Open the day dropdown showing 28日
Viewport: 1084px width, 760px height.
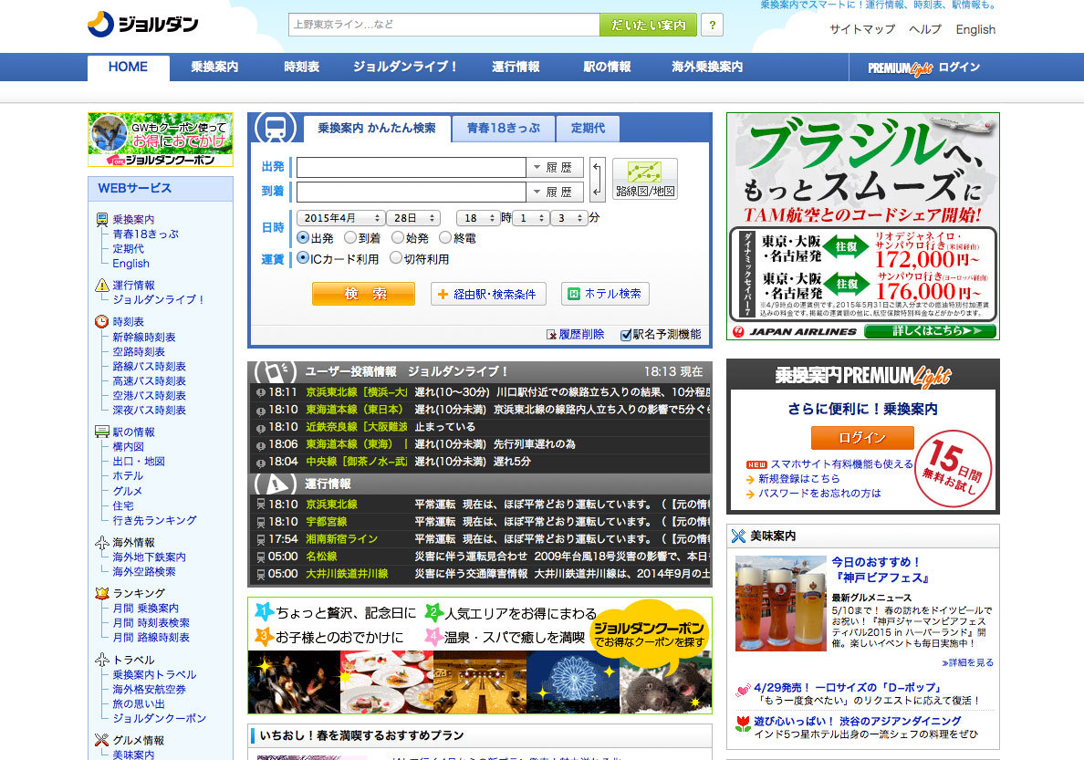tap(413, 218)
